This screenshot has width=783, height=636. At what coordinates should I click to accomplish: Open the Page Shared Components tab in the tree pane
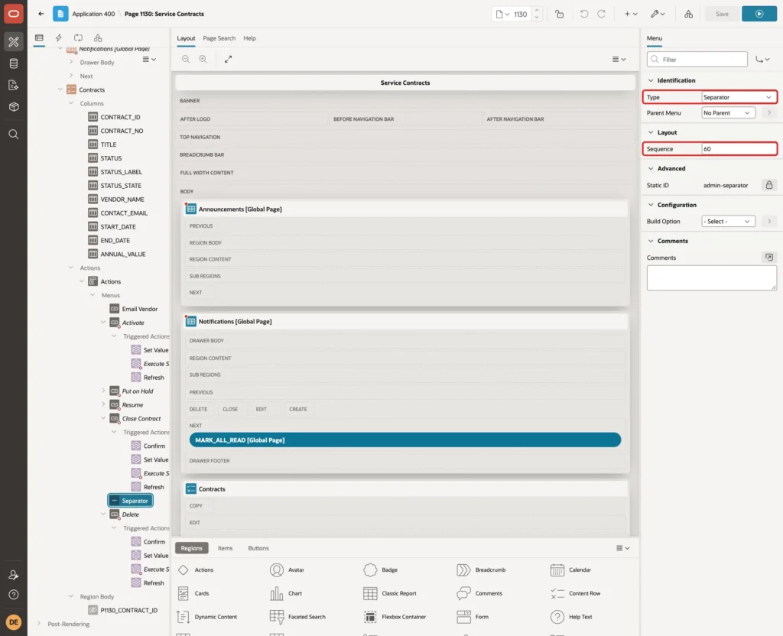(98, 38)
